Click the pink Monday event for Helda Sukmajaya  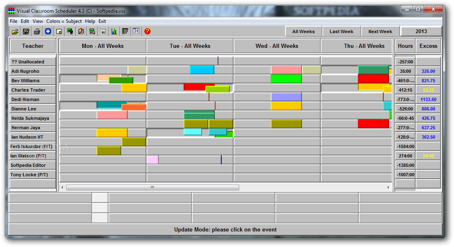[112, 115]
